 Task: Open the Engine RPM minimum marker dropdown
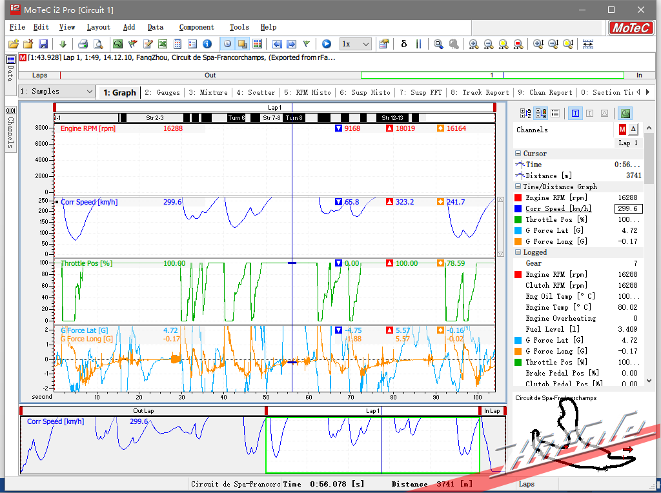click(338, 128)
